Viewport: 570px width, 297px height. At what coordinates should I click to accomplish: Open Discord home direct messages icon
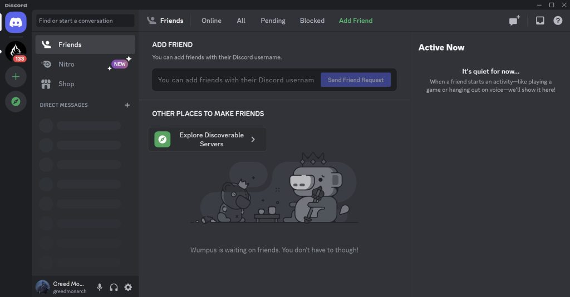[16, 22]
